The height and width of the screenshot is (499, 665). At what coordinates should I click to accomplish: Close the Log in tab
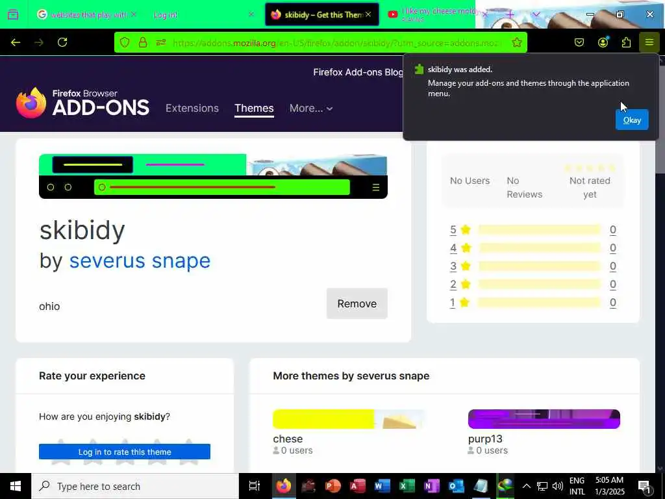pyautogui.click(x=251, y=14)
